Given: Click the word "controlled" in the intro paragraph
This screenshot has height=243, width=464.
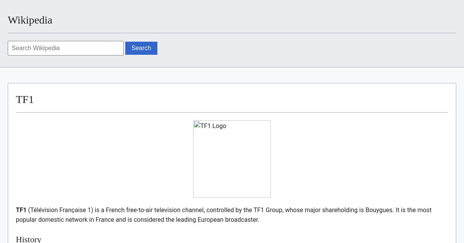Looking at the screenshot, I should click(220, 210).
